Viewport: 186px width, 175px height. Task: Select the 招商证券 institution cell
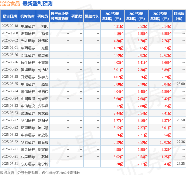point(28,128)
